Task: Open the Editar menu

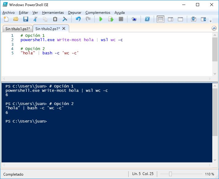Action: tap(24, 13)
